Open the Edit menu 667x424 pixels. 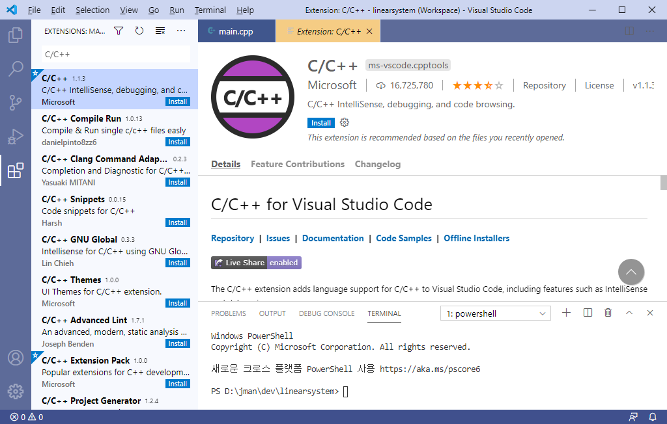(x=58, y=10)
